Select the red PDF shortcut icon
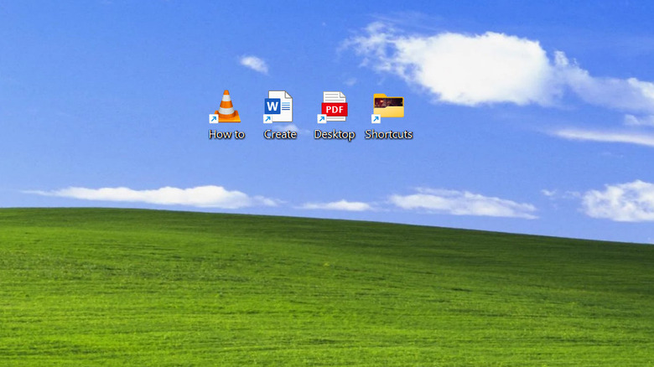The height and width of the screenshot is (367, 654). (333, 106)
